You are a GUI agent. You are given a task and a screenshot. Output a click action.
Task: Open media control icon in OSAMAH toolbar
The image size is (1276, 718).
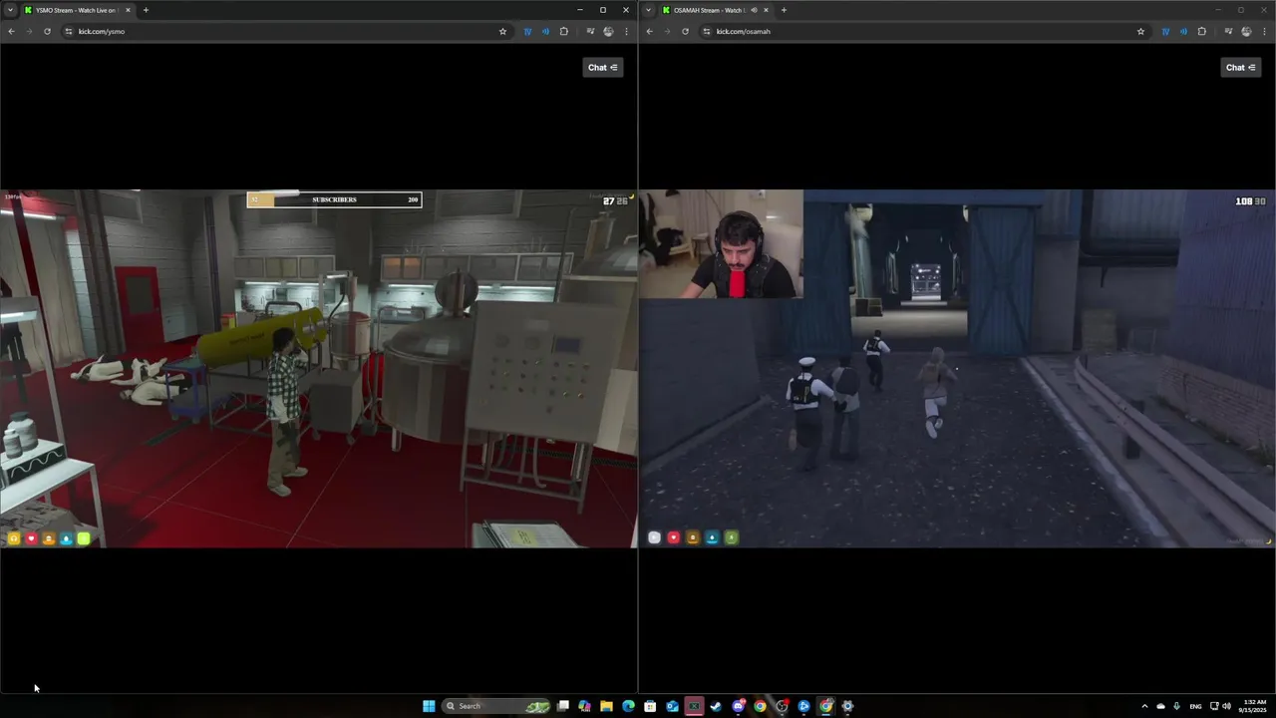(1228, 31)
